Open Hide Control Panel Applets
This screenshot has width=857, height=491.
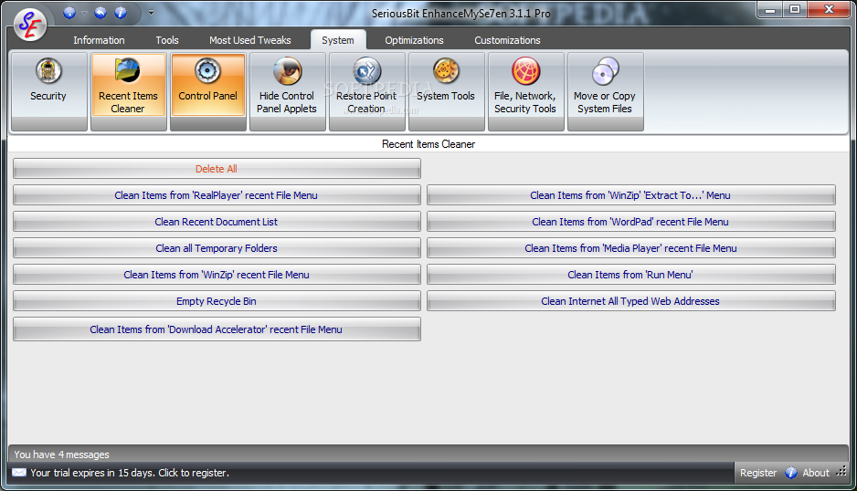point(288,91)
